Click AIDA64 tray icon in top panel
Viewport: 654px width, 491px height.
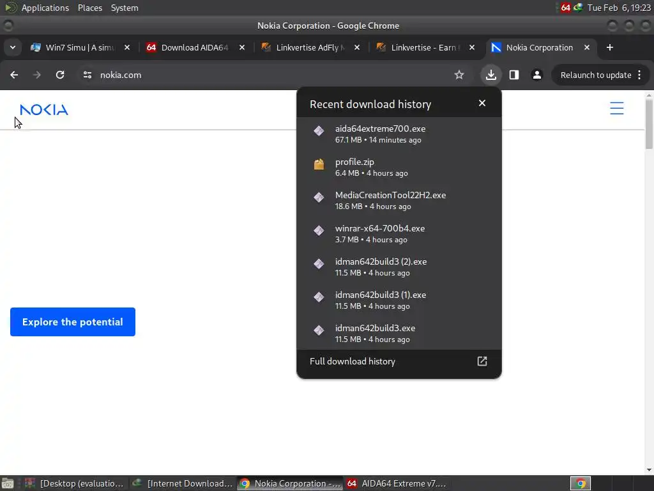pyautogui.click(x=565, y=8)
